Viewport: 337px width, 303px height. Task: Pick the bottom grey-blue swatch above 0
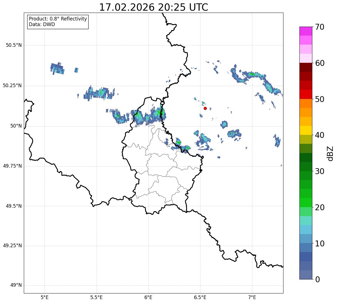tap(306, 275)
